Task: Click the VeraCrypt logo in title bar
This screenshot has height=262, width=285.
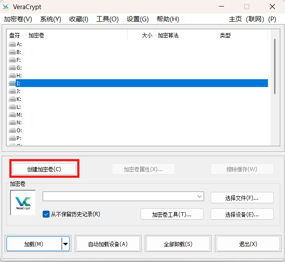Action: pos(6,7)
